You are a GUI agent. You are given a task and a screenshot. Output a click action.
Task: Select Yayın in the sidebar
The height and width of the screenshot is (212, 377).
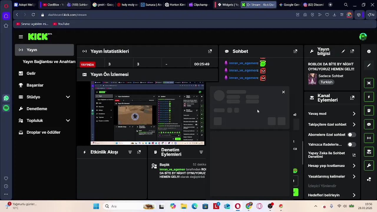click(x=44, y=50)
